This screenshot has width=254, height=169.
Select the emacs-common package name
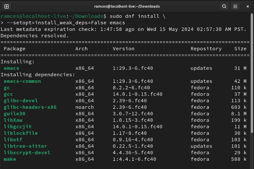point(22,81)
